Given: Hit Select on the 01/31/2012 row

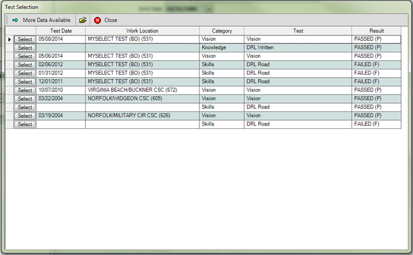Looking at the screenshot, I should coord(25,73).
